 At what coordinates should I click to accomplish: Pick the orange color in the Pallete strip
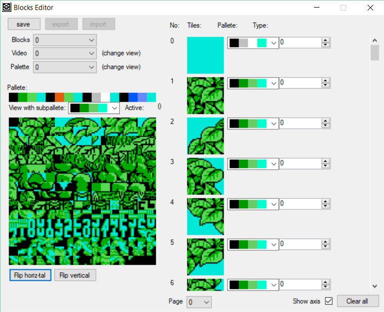point(59,97)
